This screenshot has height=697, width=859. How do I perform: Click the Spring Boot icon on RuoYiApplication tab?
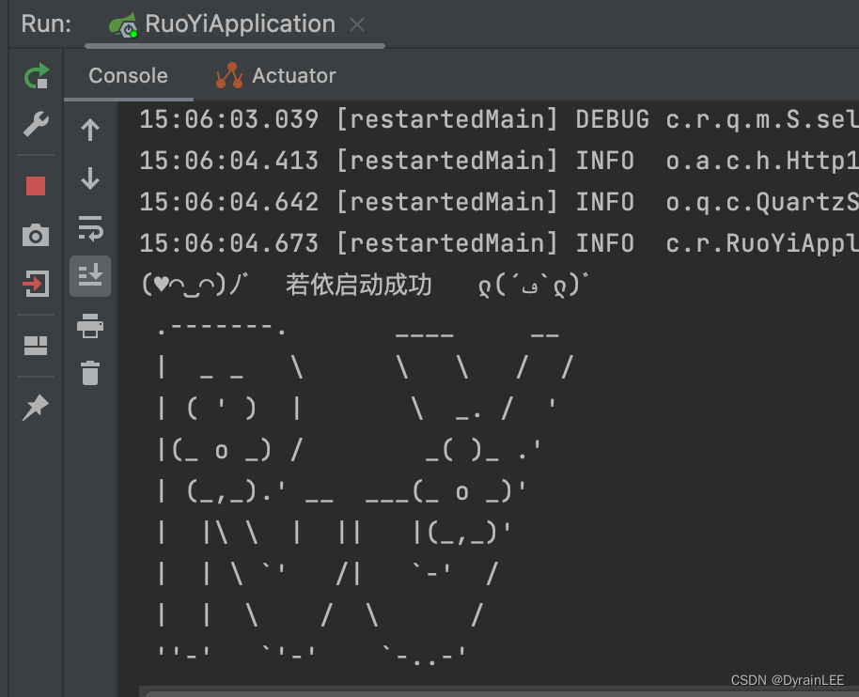pos(123,25)
